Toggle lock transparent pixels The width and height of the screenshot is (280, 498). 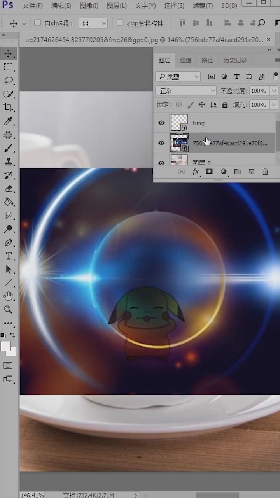pyautogui.click(x=179, y=105)
